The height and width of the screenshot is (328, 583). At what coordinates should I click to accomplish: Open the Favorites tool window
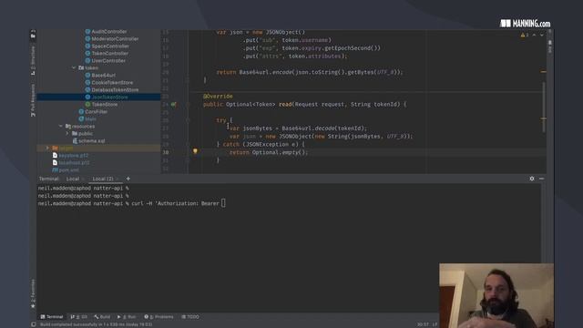(33, 293)
